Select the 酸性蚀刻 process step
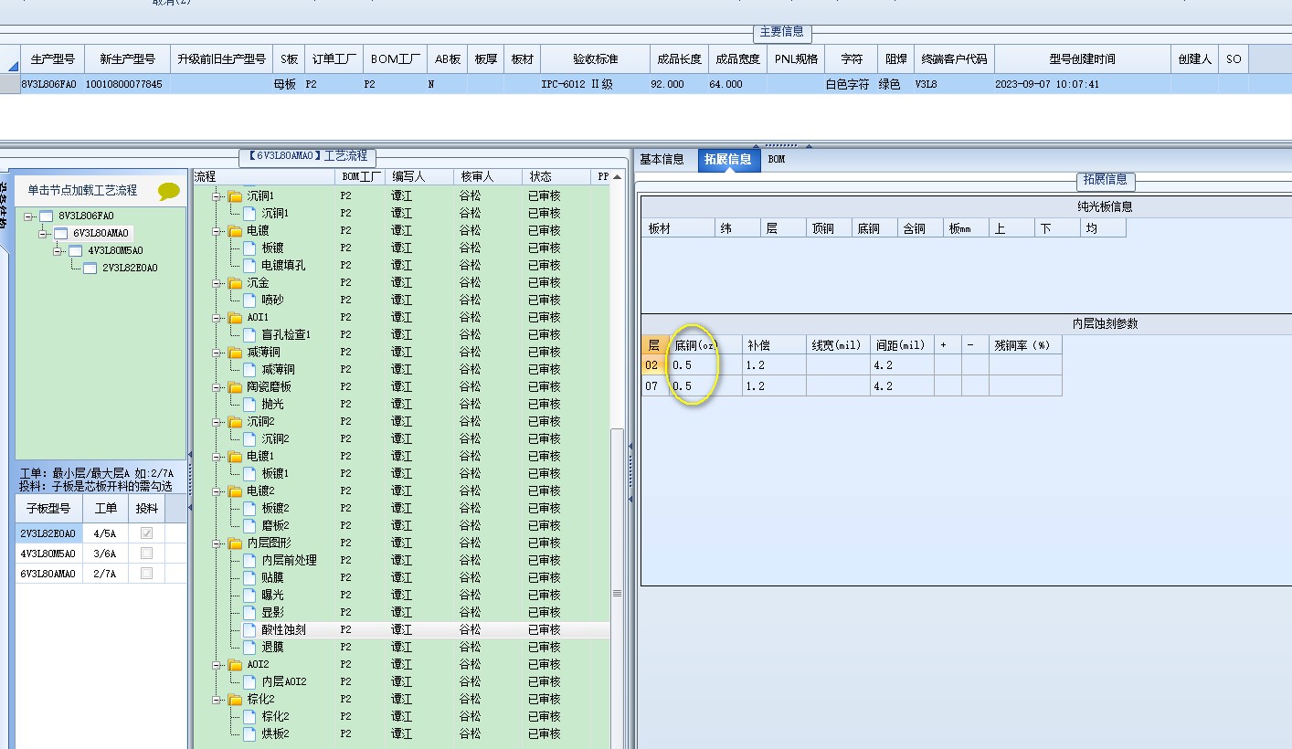The width and height of the screenshot is (1292, 749). (283, 629)
